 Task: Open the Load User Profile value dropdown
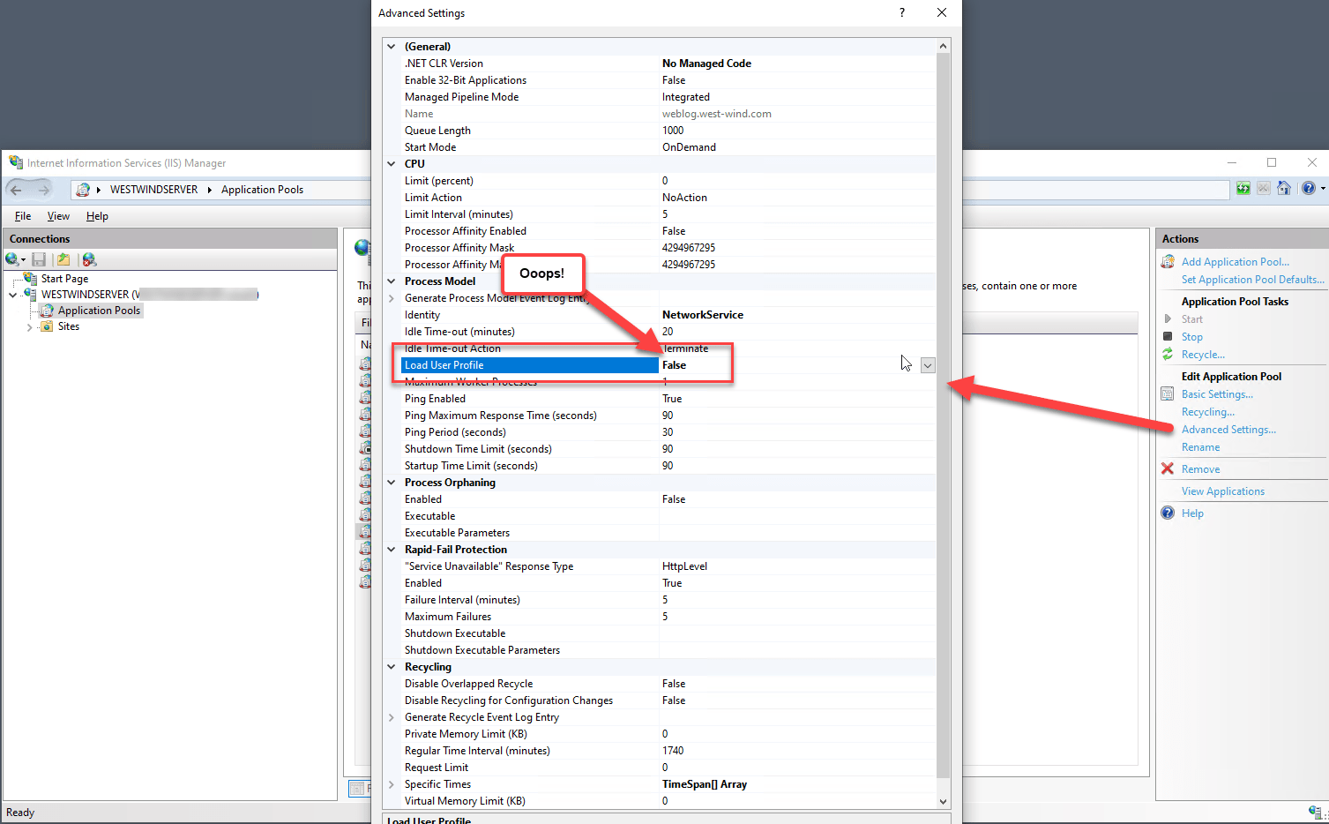point(928,365)
